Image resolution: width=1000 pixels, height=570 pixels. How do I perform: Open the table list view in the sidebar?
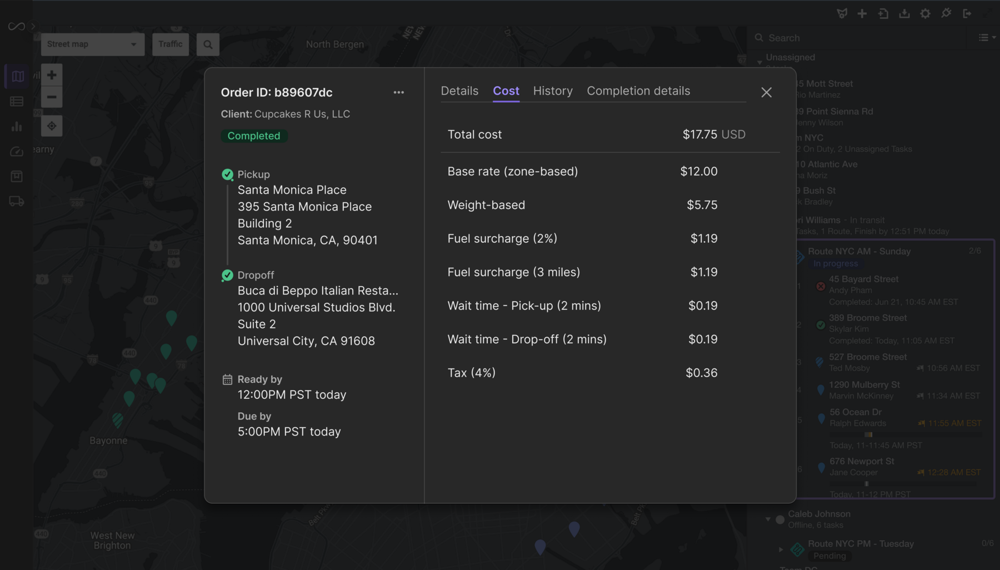17,101
